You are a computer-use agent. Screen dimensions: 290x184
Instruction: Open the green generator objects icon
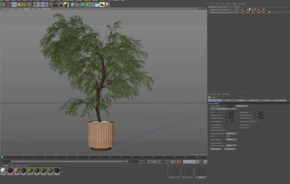[83, 4]
